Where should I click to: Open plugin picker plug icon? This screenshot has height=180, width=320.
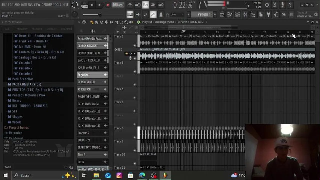[x=268, y=14]
